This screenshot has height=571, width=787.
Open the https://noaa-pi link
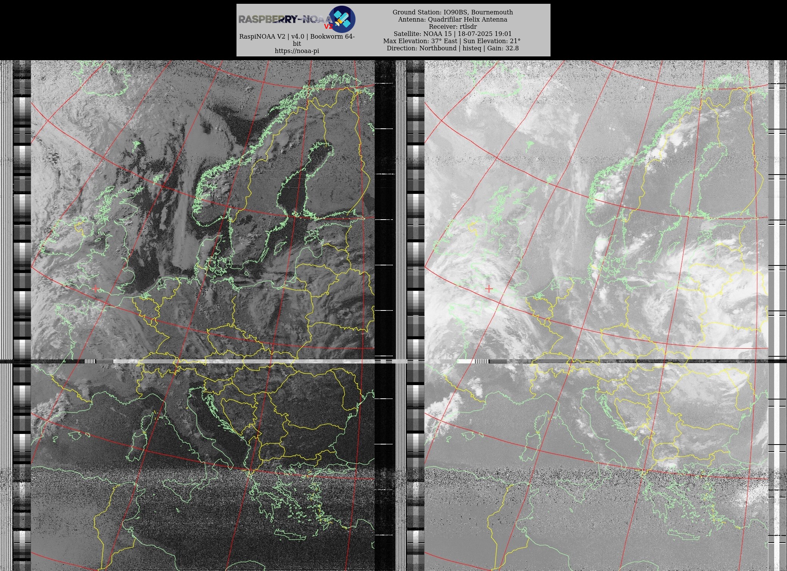(x=297, y=51)
